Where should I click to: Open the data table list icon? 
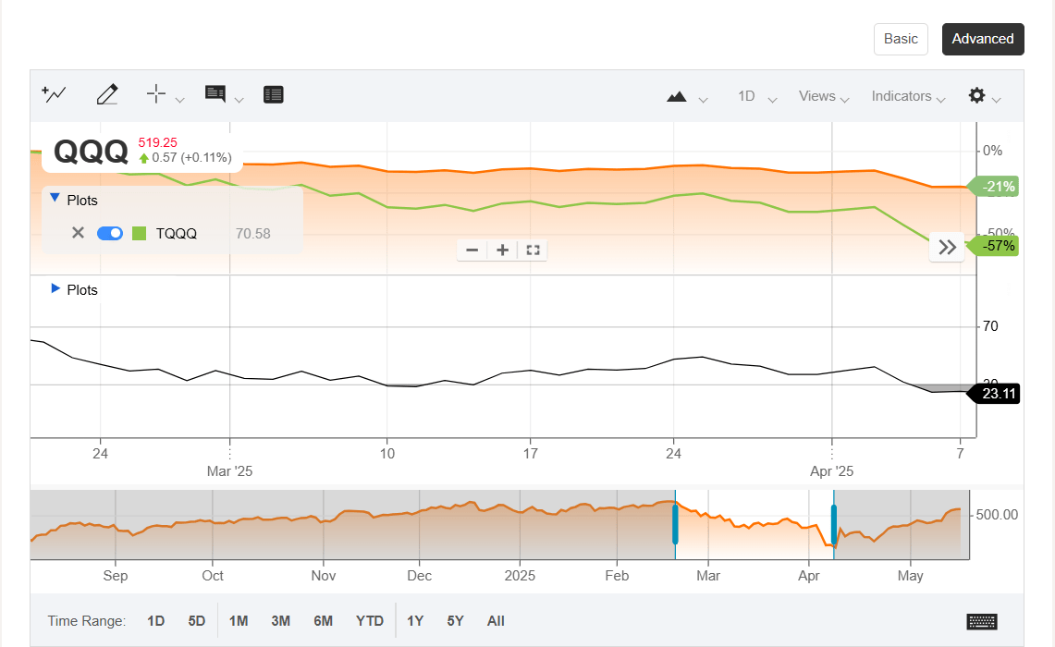coord(273,95)
